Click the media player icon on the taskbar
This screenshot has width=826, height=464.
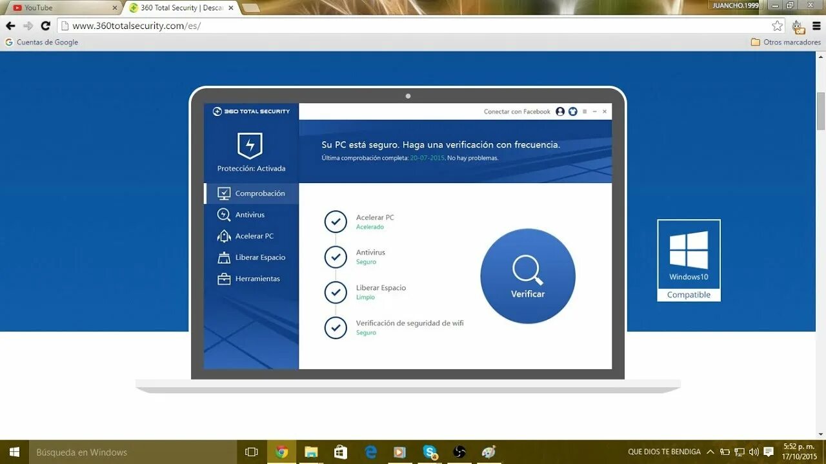click(400, 452)
